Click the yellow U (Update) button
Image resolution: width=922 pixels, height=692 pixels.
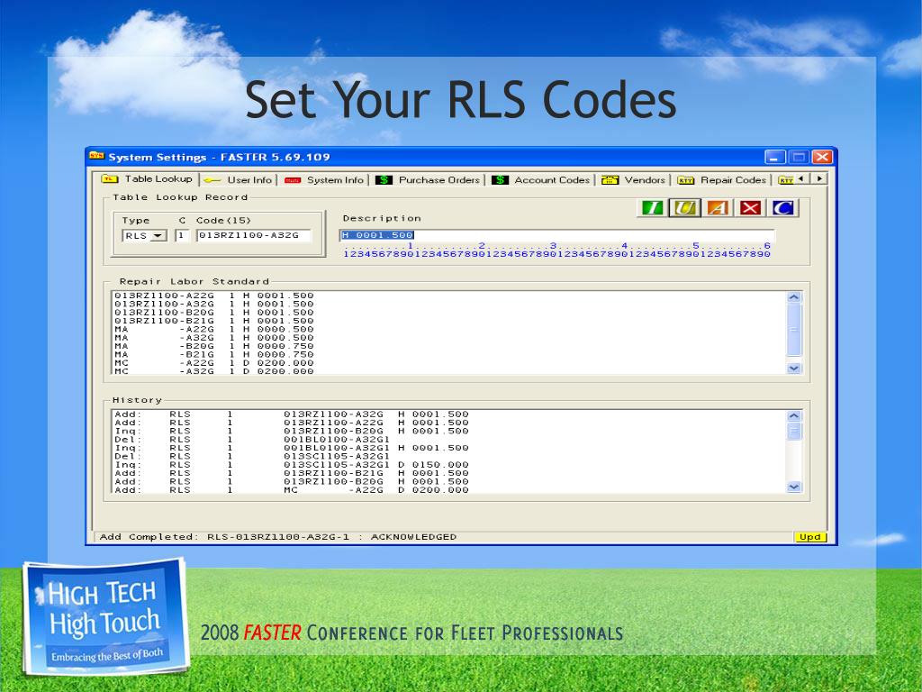pos(684,208)
